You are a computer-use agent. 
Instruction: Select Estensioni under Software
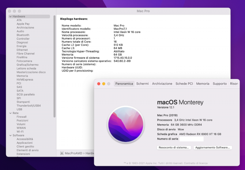(x=23, y=154)
